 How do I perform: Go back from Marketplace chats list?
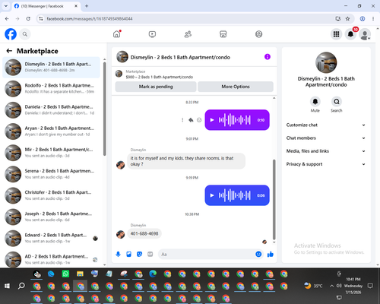tap(9, 51)
